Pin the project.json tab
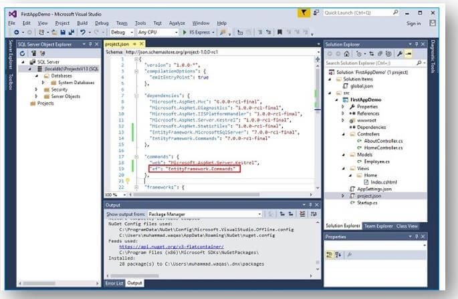458x299 pixels. [x=134, y=44]
